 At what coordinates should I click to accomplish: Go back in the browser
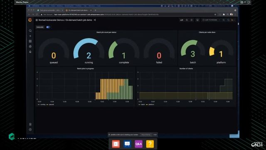(x=29, y=15)
